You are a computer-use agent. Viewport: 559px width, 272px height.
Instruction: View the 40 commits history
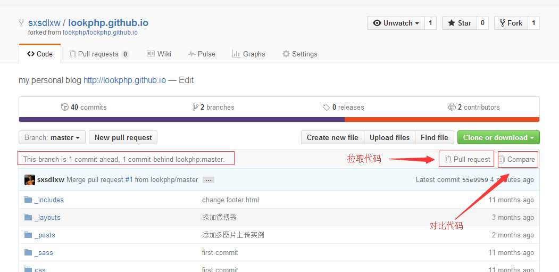[x=84, y=107]
